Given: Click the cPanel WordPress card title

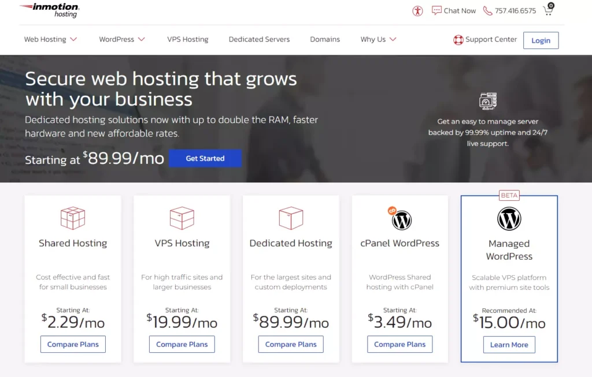Looking at the screenshot, I should pos(400,243).
